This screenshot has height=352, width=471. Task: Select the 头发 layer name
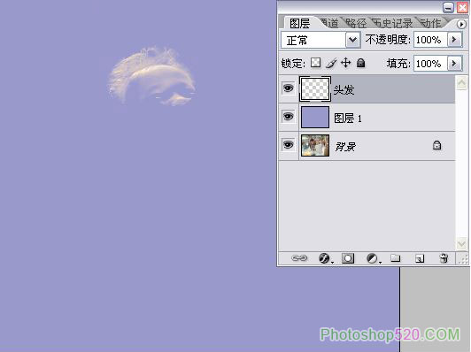coord(344,89)
